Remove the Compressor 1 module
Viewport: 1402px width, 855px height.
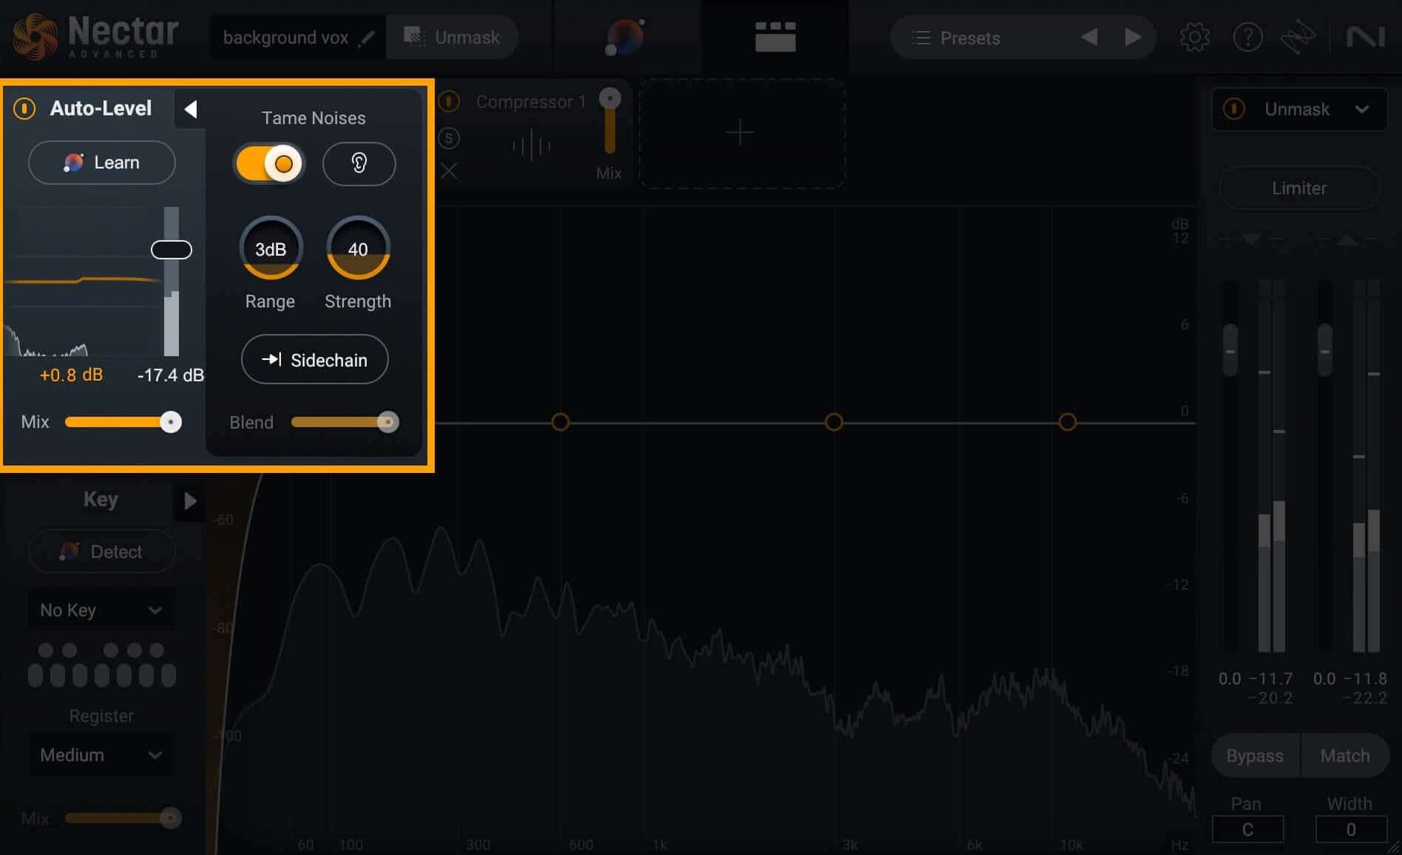tap(449, 171)
